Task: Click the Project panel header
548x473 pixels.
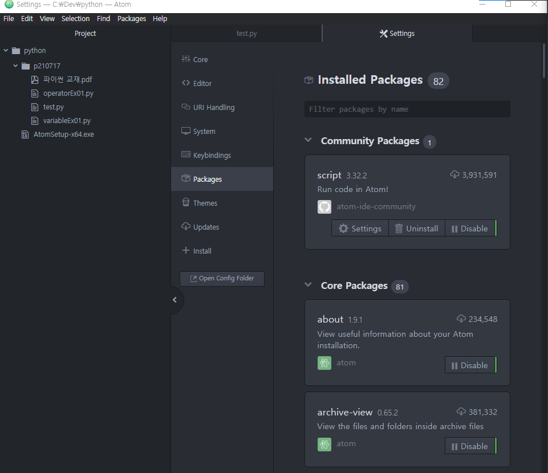Action: coord(85,34)
